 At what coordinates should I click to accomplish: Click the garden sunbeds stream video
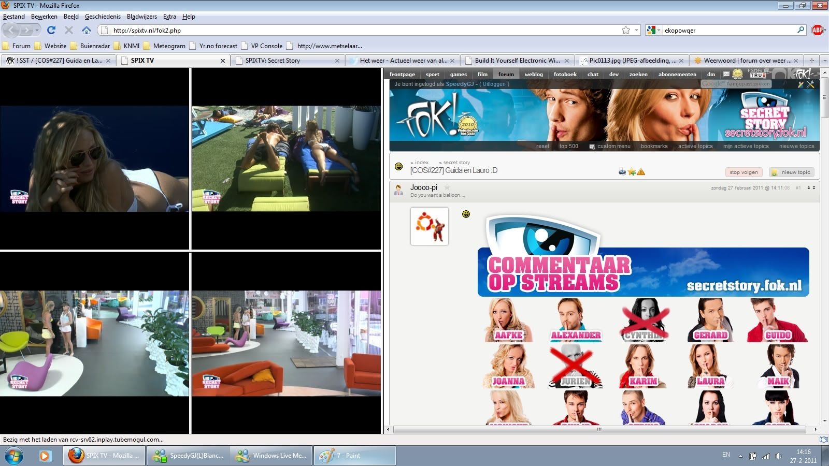[286, 158]
